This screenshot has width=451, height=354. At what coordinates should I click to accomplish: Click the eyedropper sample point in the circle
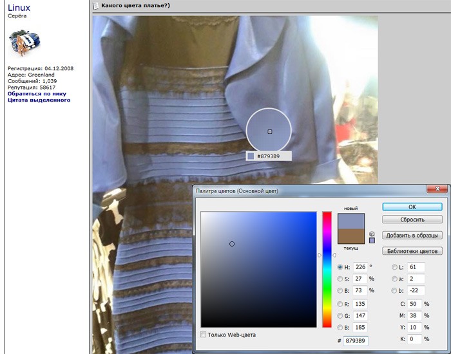pos(270,131)
